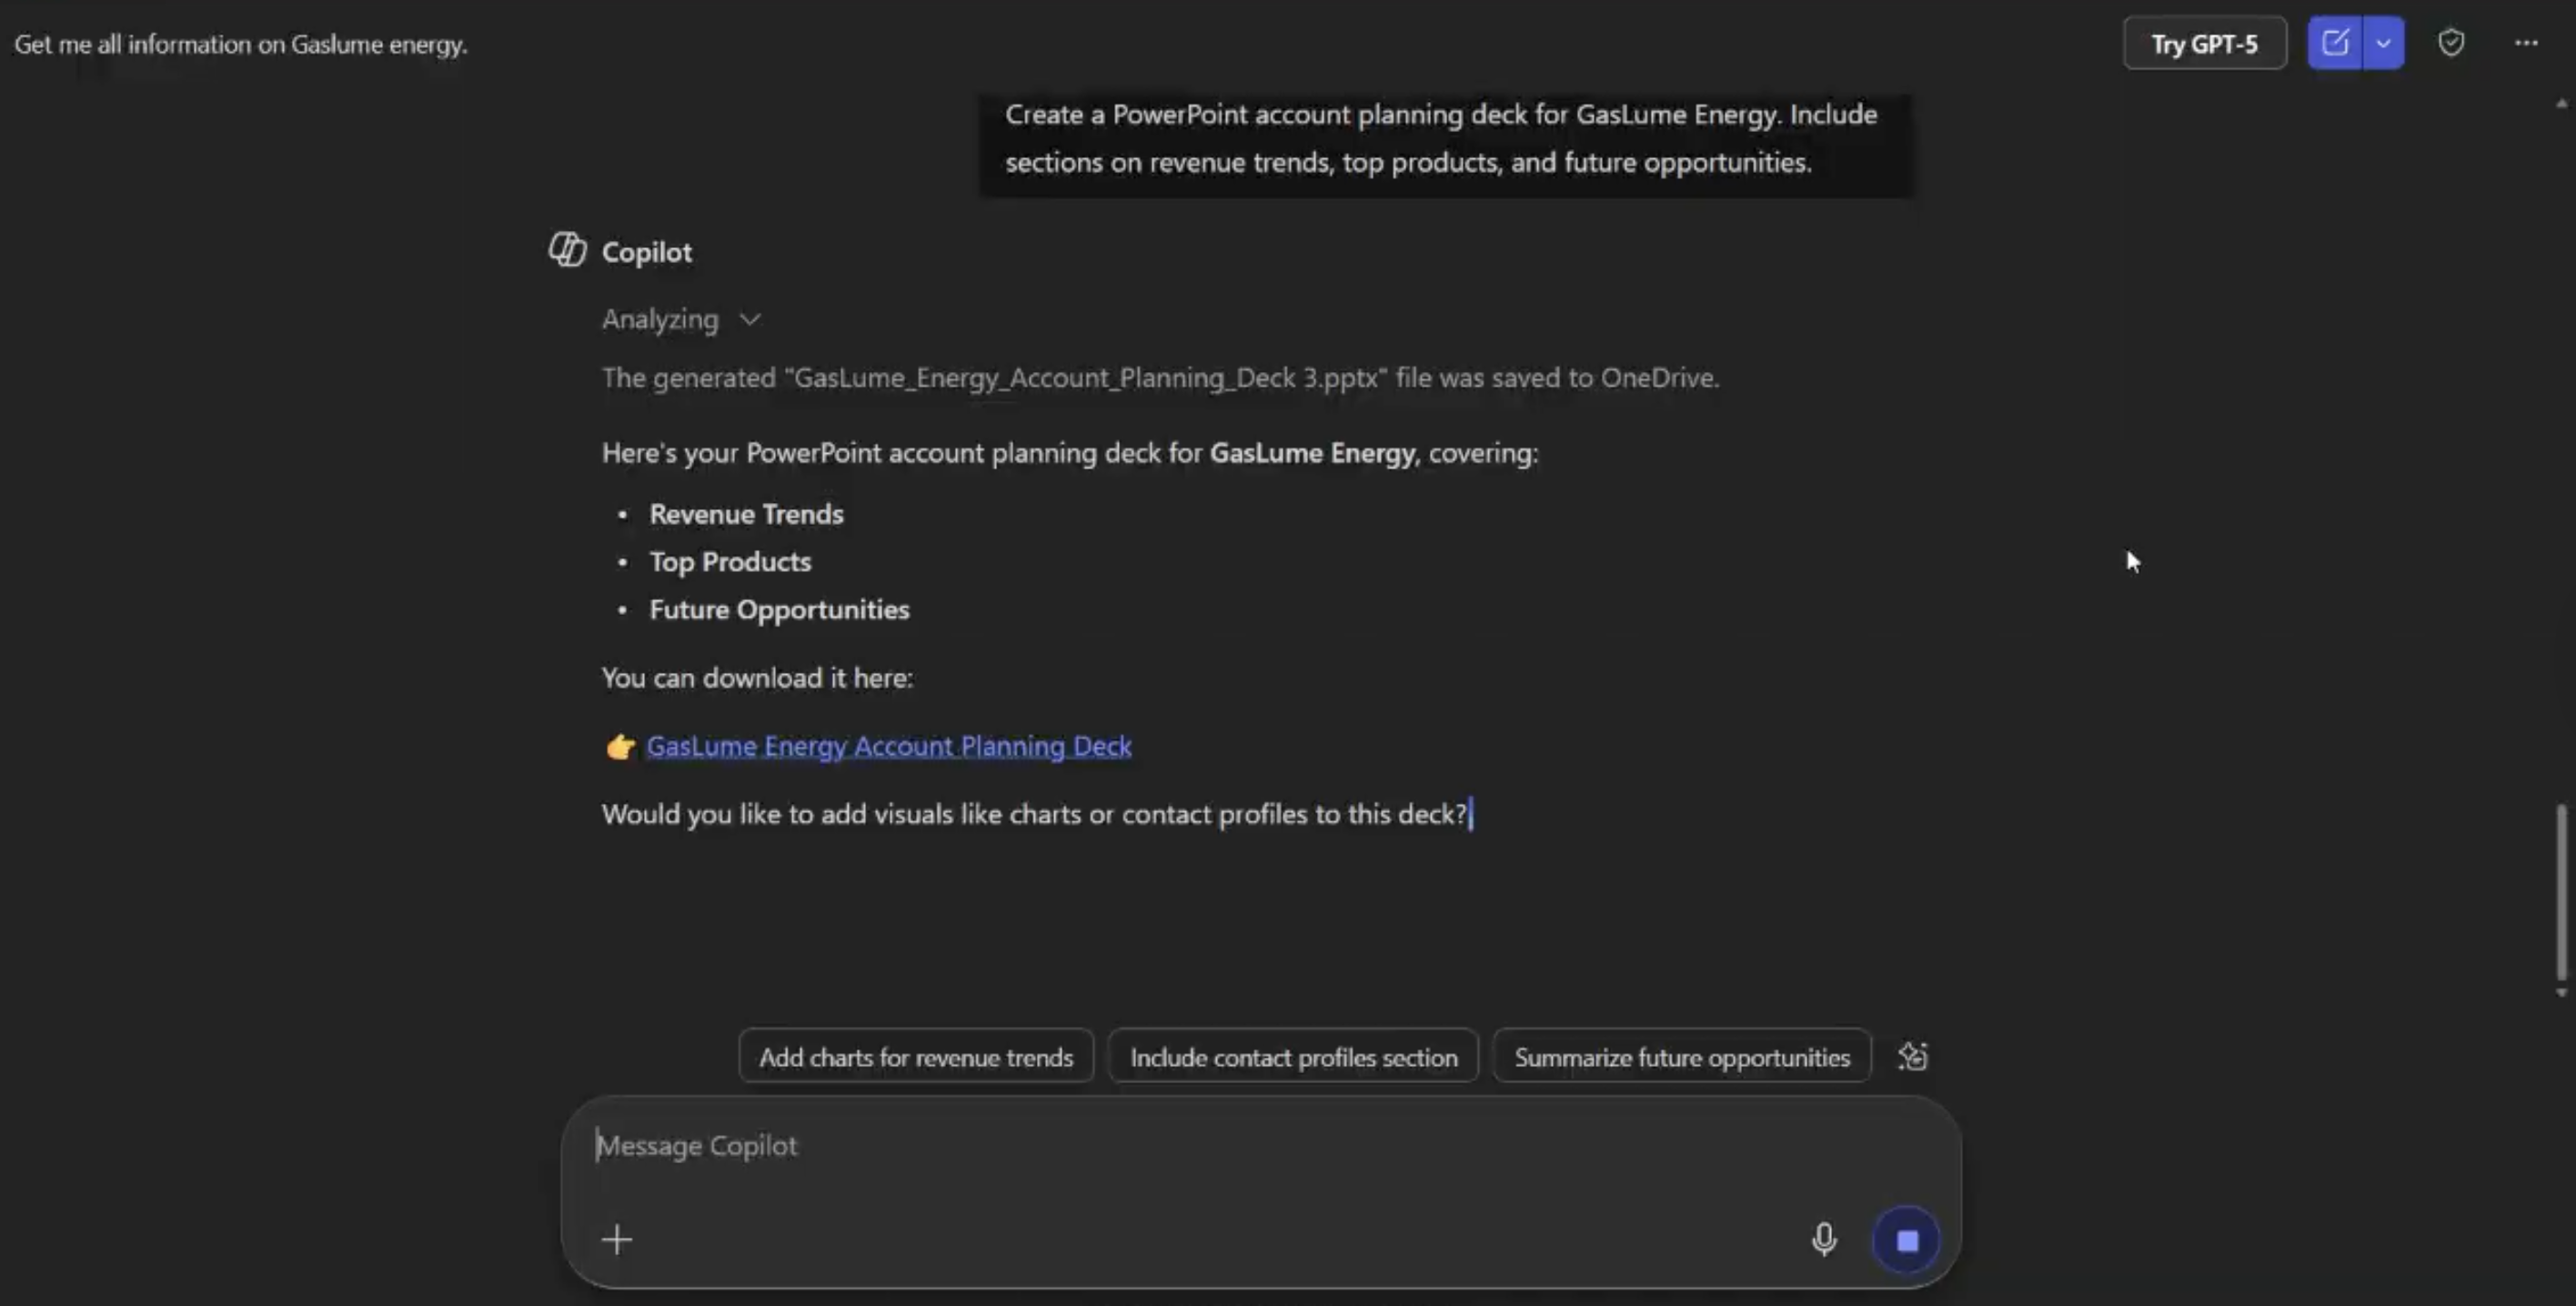Click the refresh suggestions icon
Screen dimensions: 2576x1306
pos(1912,1056)
